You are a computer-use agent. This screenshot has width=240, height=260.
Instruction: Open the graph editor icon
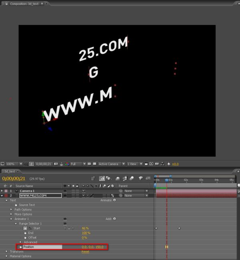148,178
